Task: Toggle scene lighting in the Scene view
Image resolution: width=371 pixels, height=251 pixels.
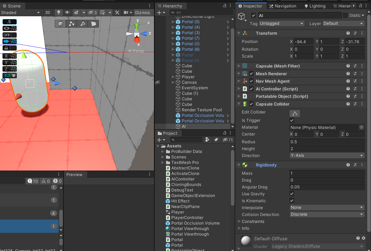Action: point(58,12)
